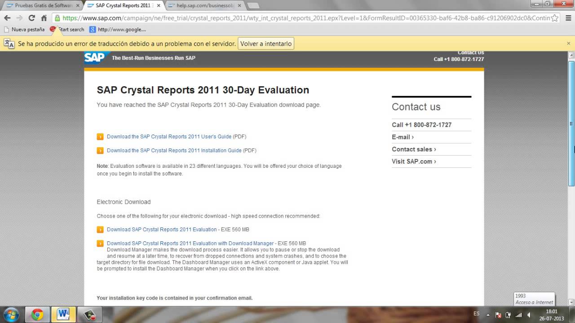The height and width of the screenshot is (323, 575).
Task: Open Google Chrome from the taskbar
Action: [37, 314]
